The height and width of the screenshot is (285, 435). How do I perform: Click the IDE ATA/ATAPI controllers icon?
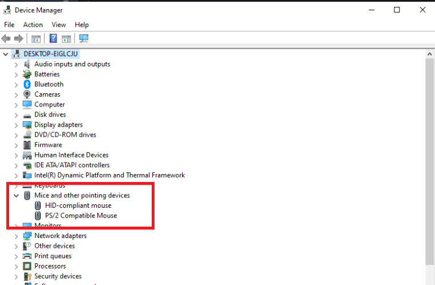pos(27,165)
